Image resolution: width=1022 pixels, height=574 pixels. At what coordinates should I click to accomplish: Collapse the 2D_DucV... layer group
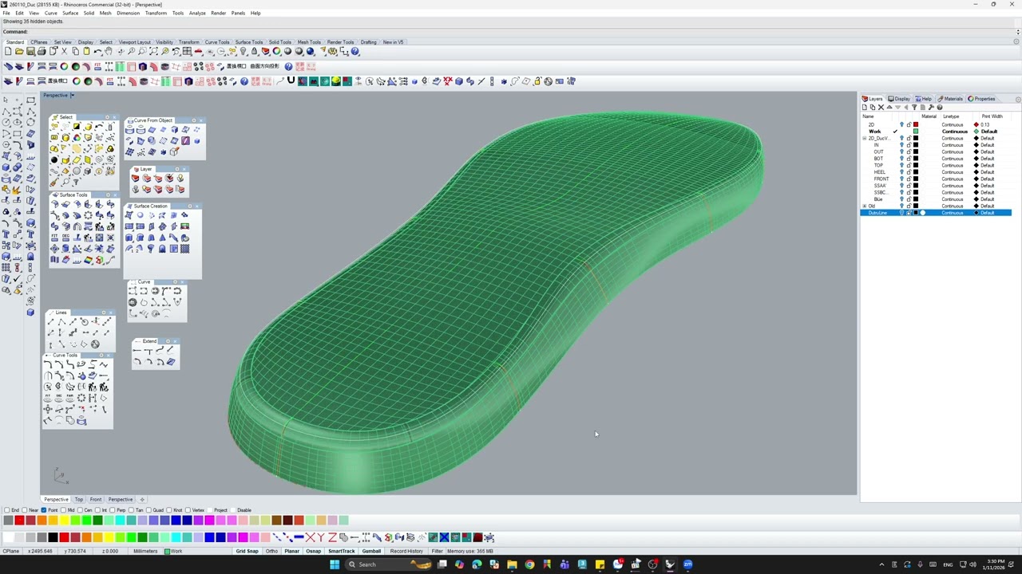[865, 139]
